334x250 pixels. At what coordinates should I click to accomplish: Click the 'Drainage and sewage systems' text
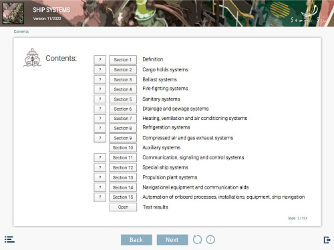pos(176,109)
